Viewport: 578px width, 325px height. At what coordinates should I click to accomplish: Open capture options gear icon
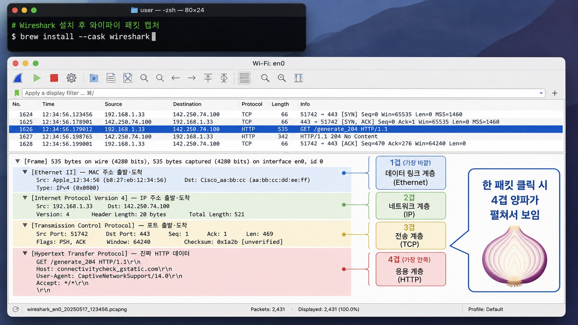72,78
